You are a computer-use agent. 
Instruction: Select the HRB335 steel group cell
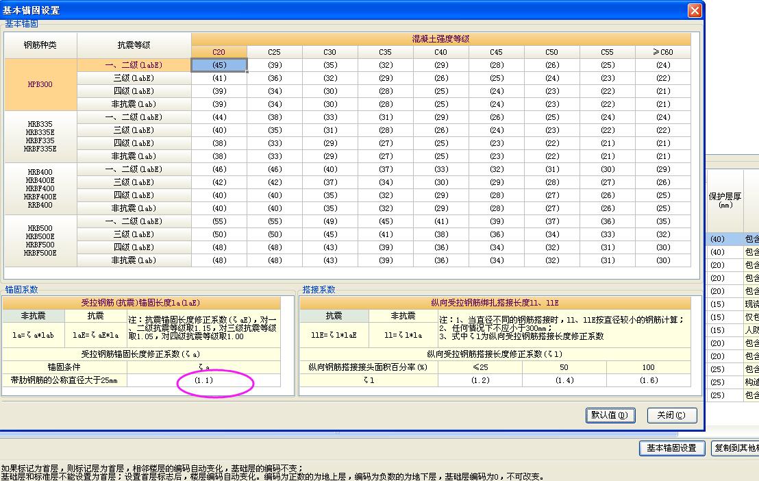[x=40, y=136]
